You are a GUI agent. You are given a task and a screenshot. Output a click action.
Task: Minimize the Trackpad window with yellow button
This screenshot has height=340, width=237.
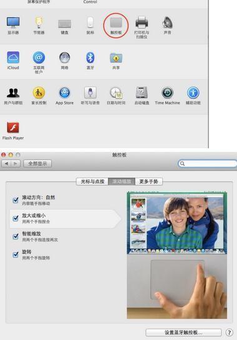point(11,155)
